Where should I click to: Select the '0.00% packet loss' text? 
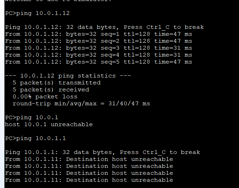[45, 97]
